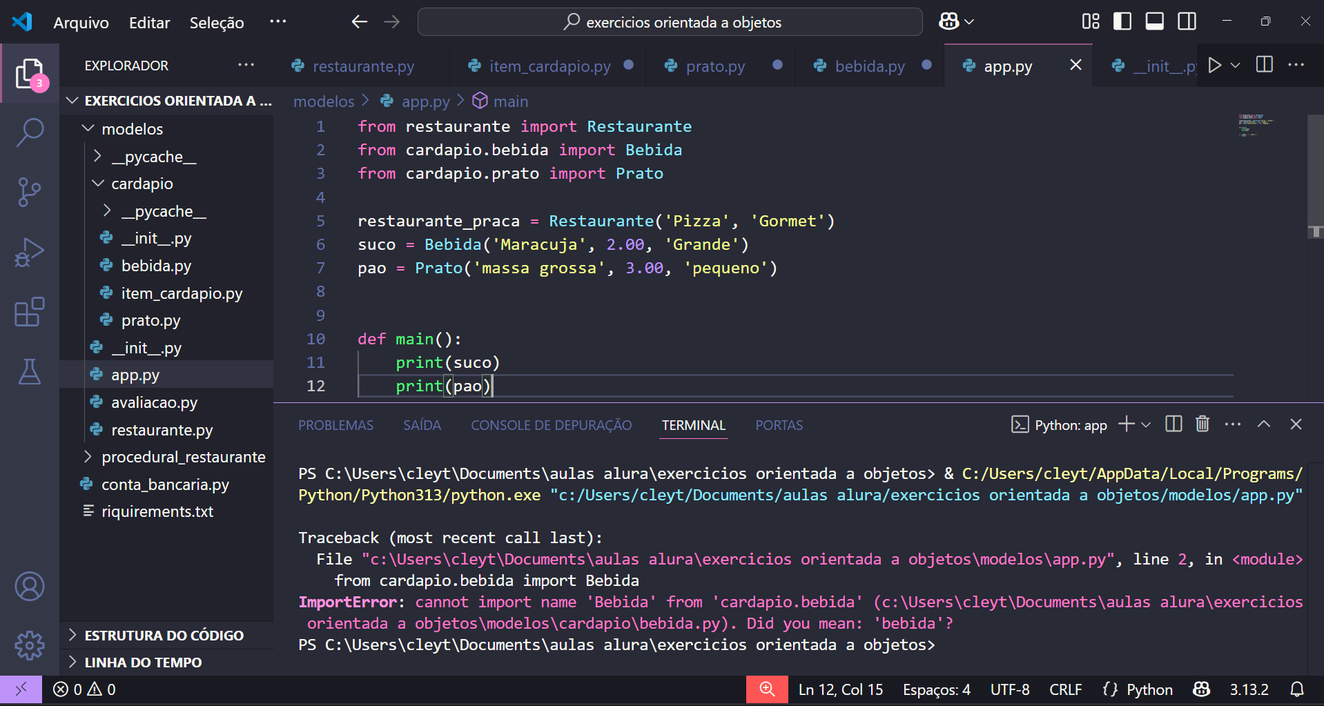Open the Extensions view
The width and height of the screenshot is (1324, 706).
coord(30,312)
